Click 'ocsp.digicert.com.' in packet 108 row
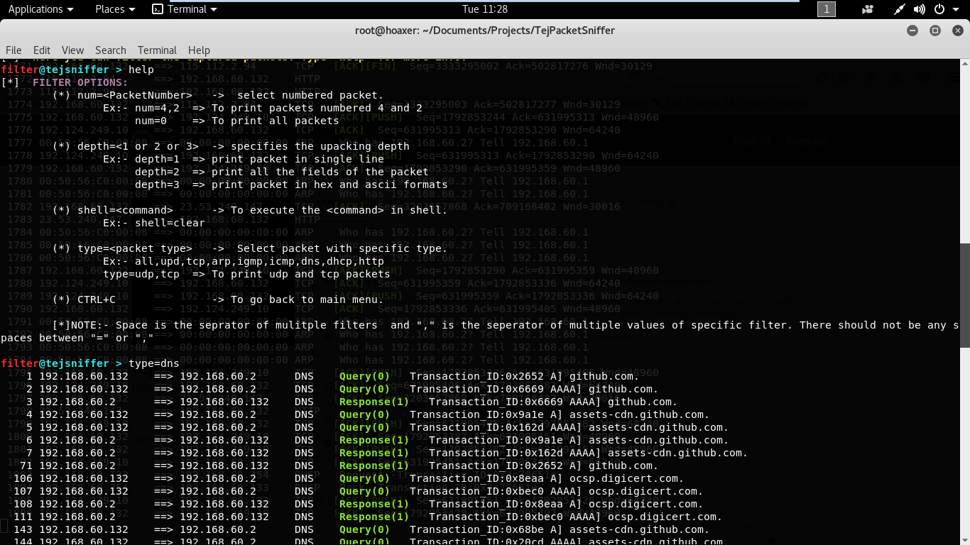970x545 pixels. tap(645, 504)
